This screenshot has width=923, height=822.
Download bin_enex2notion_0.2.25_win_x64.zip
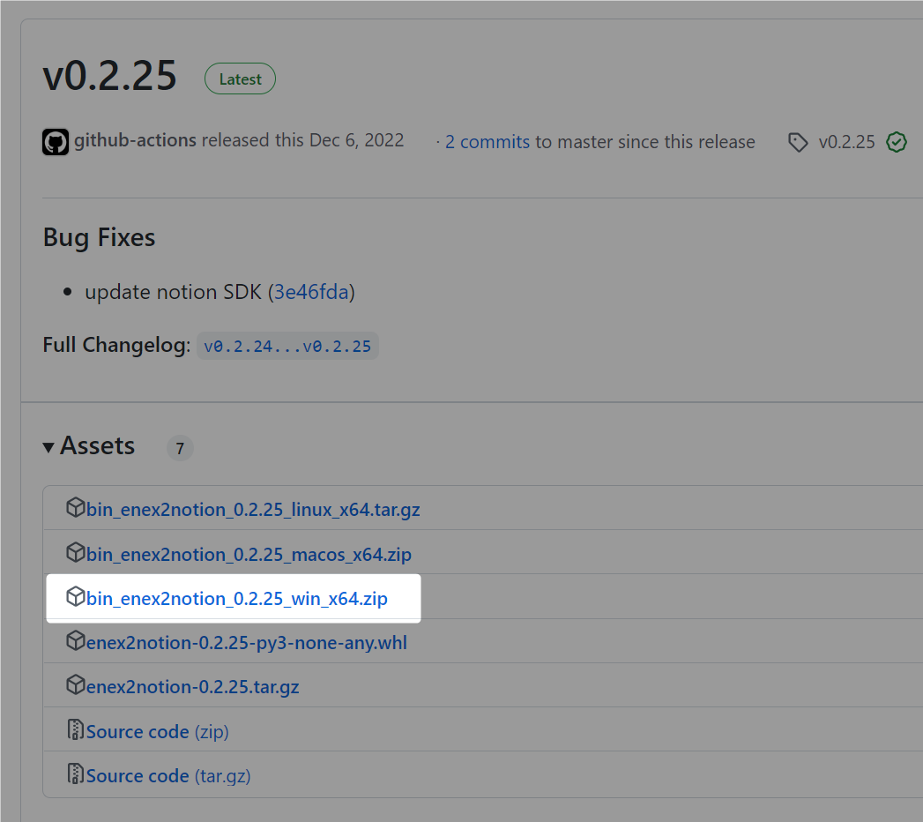pos(236,598)
